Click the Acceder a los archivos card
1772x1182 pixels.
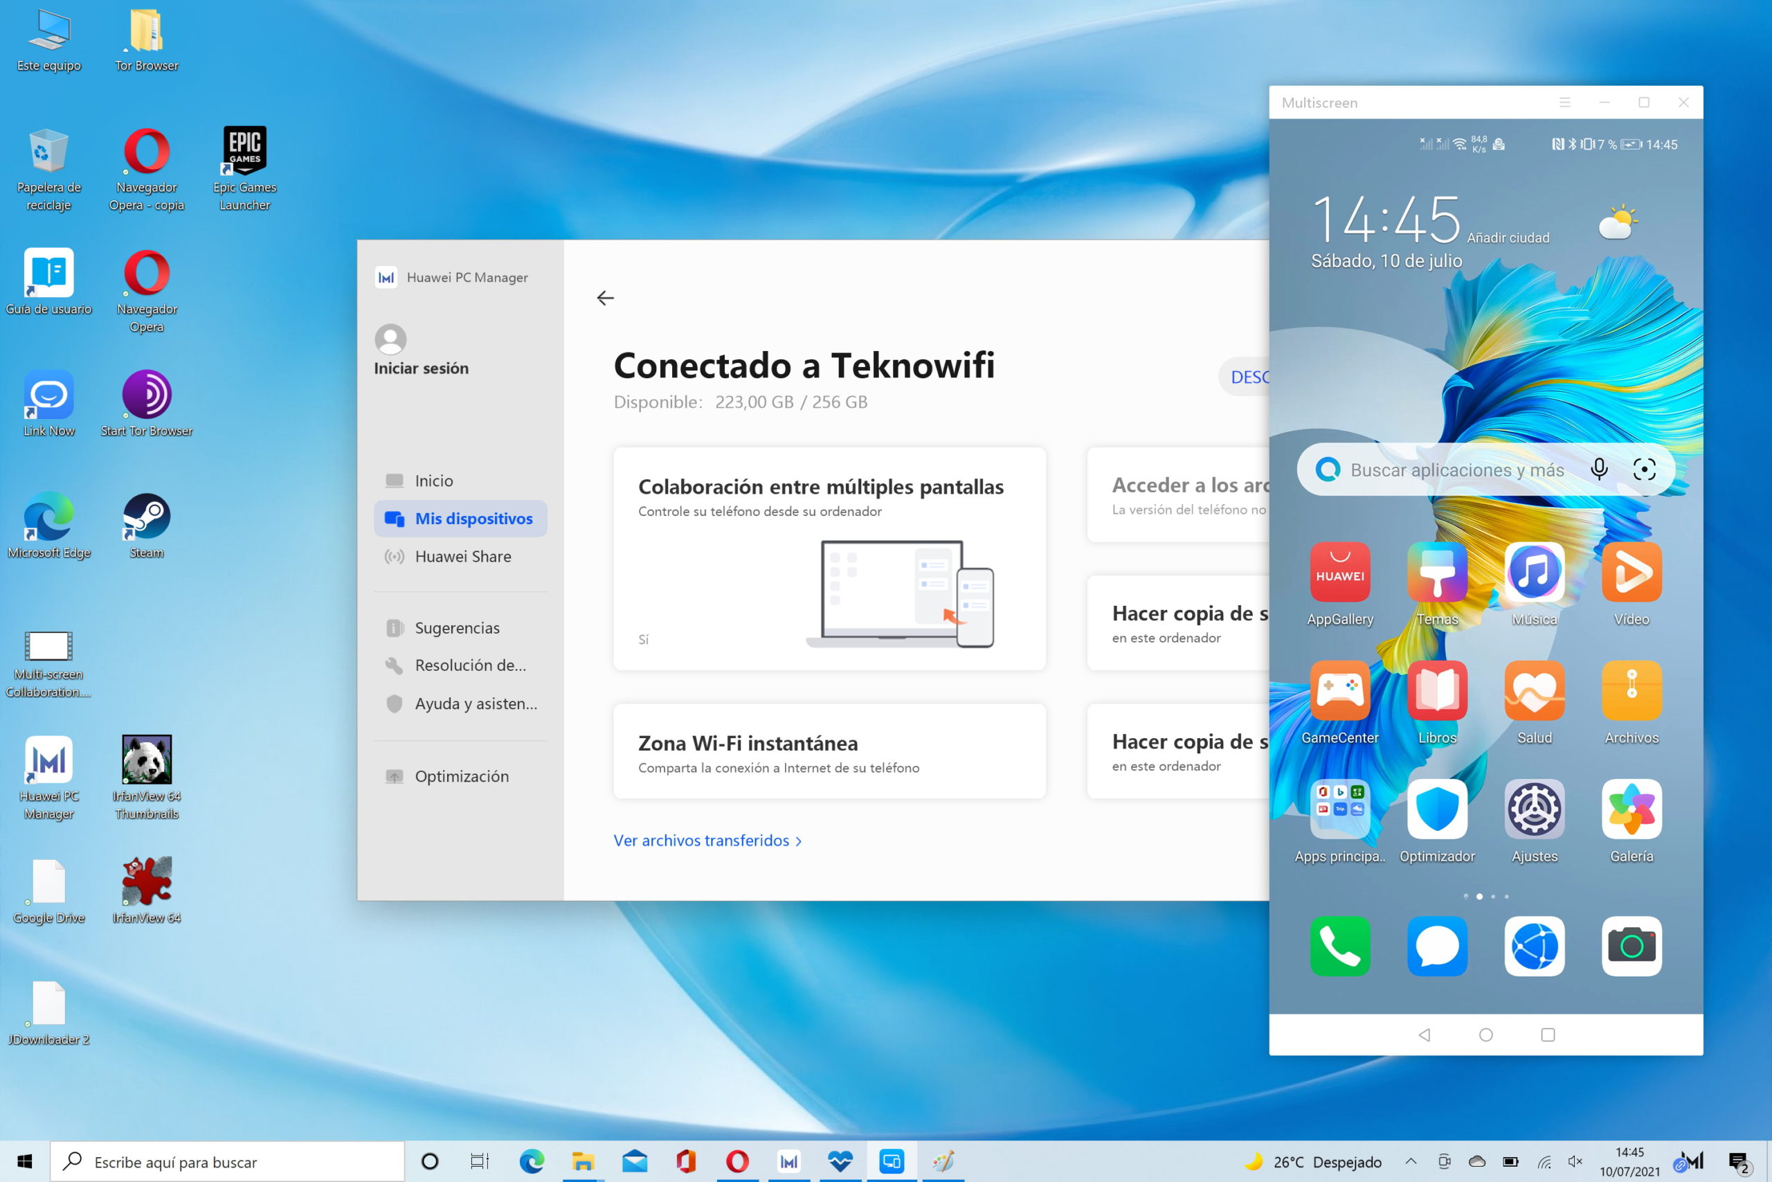[1179, 495]
